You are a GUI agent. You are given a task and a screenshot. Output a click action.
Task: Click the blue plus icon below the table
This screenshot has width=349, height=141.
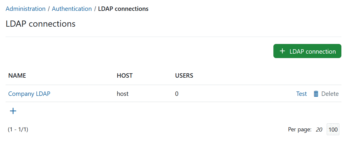(x=13, y=111)
